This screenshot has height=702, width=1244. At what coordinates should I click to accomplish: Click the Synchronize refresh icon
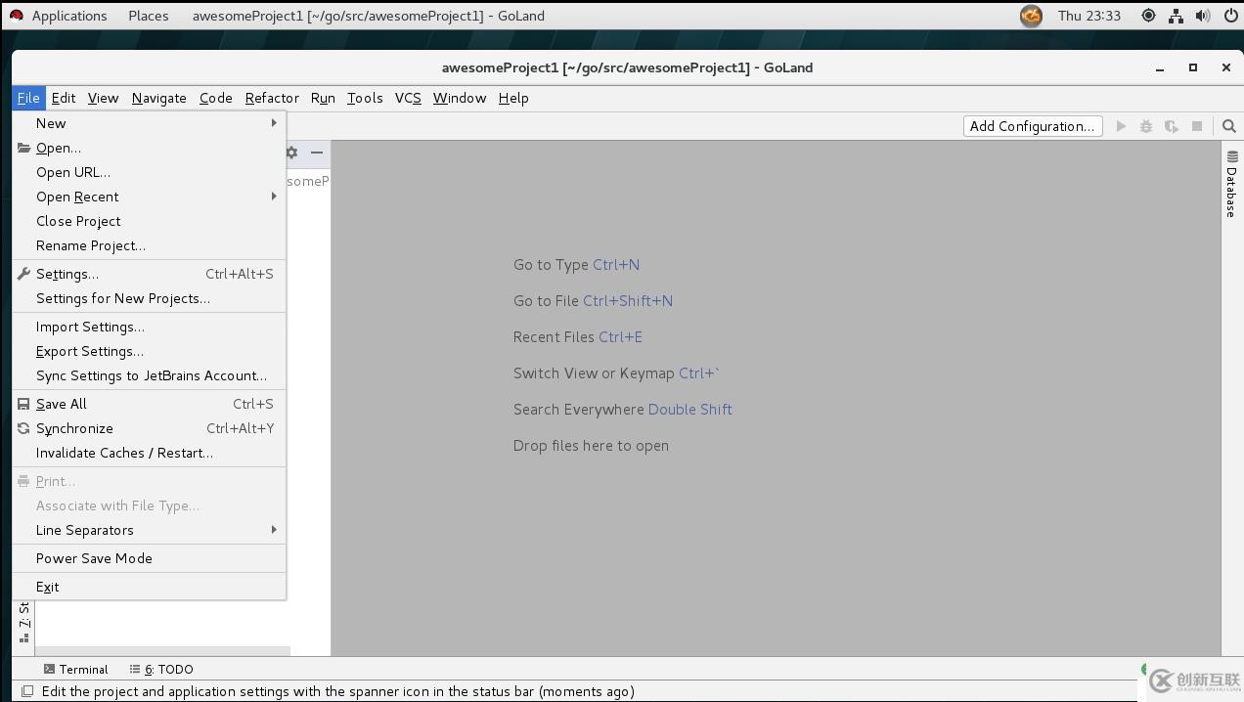[x=24, y=428]
